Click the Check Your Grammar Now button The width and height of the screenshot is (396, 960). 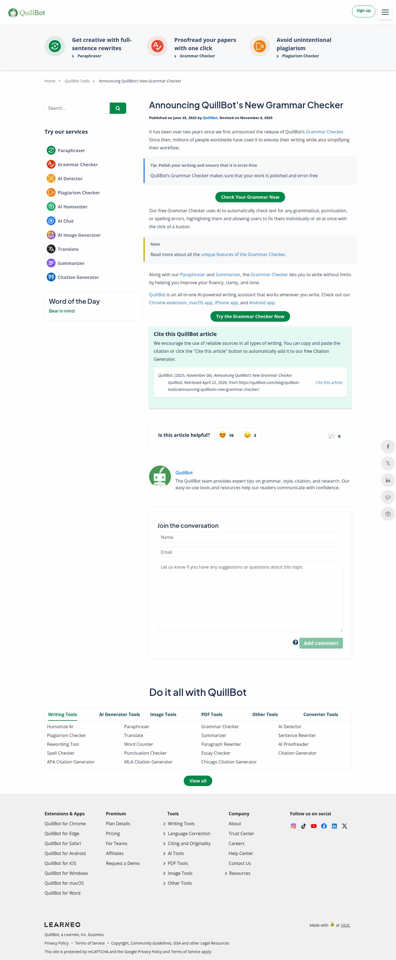click(250, 197)
